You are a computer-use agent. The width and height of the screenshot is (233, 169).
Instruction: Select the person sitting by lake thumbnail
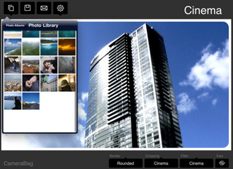tap(13, 101)
